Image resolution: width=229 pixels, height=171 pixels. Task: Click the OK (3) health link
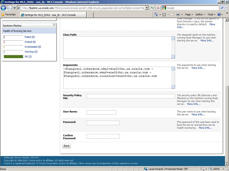pyautogui.click(x=28, y=57)
